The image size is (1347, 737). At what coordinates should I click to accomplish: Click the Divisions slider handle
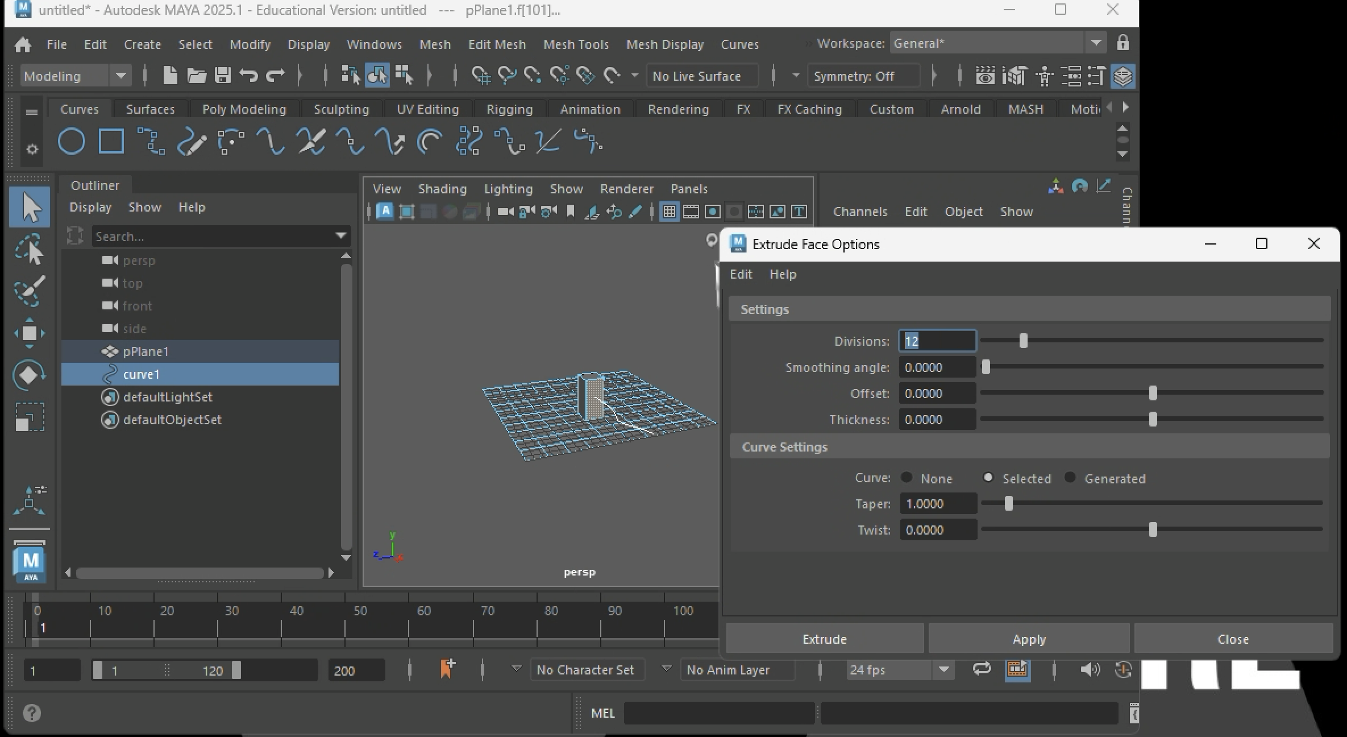pos(1024,341)
